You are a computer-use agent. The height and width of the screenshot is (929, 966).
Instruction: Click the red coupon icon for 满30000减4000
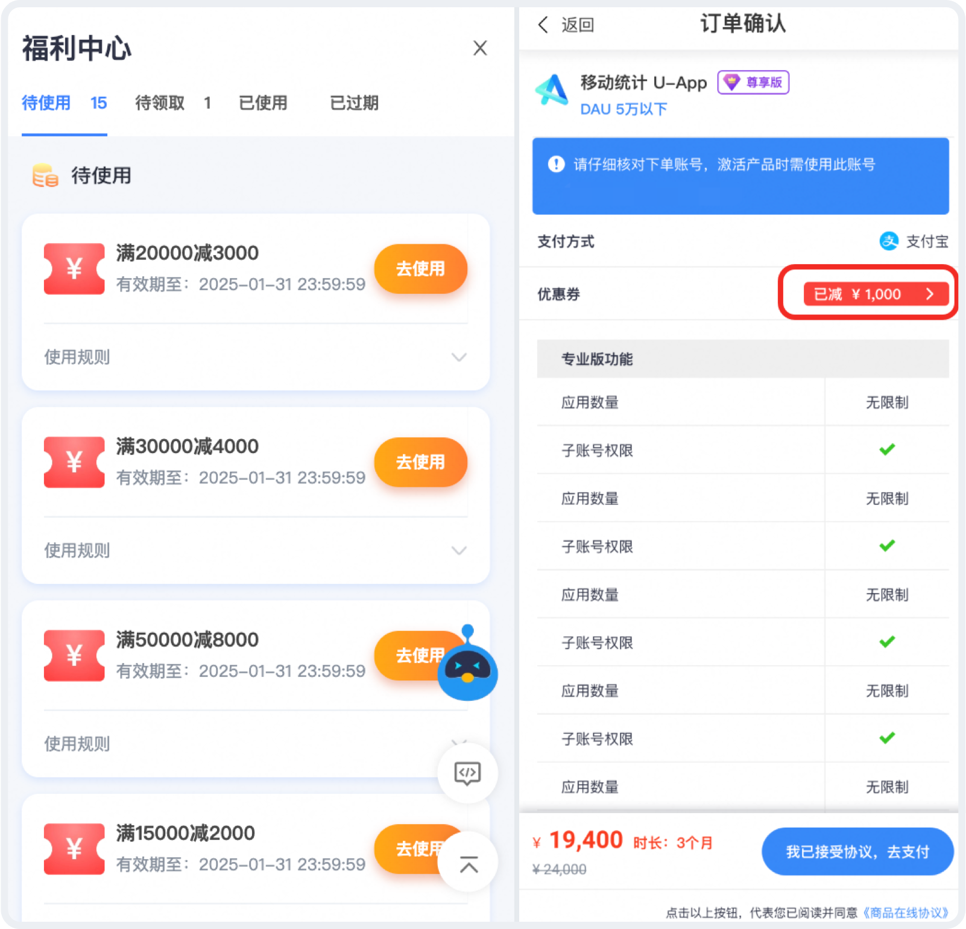coord(74,462)
